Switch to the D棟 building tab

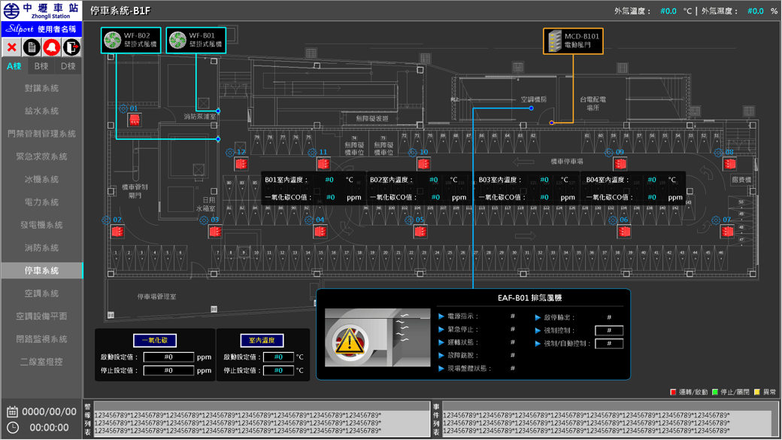[x=68, y=66]
